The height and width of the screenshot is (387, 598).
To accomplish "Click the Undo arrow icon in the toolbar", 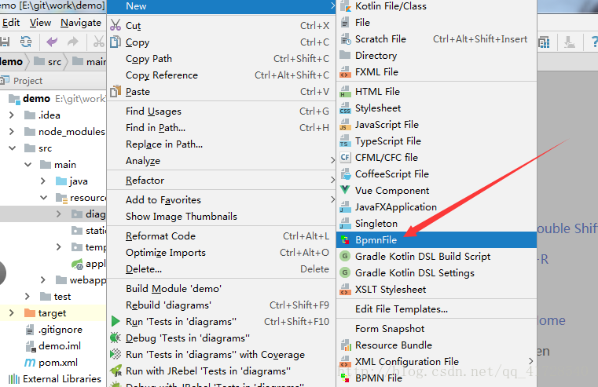I will [x=52, y=42].
